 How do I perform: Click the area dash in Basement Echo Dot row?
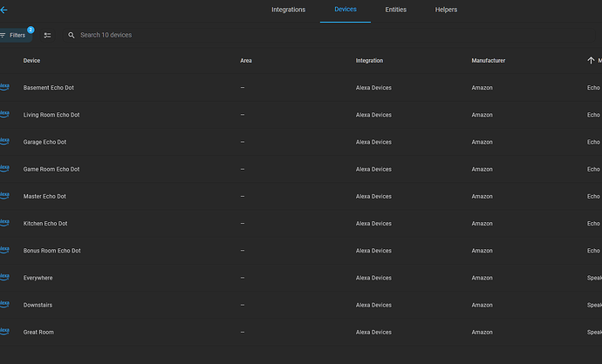tap(243, 88)
